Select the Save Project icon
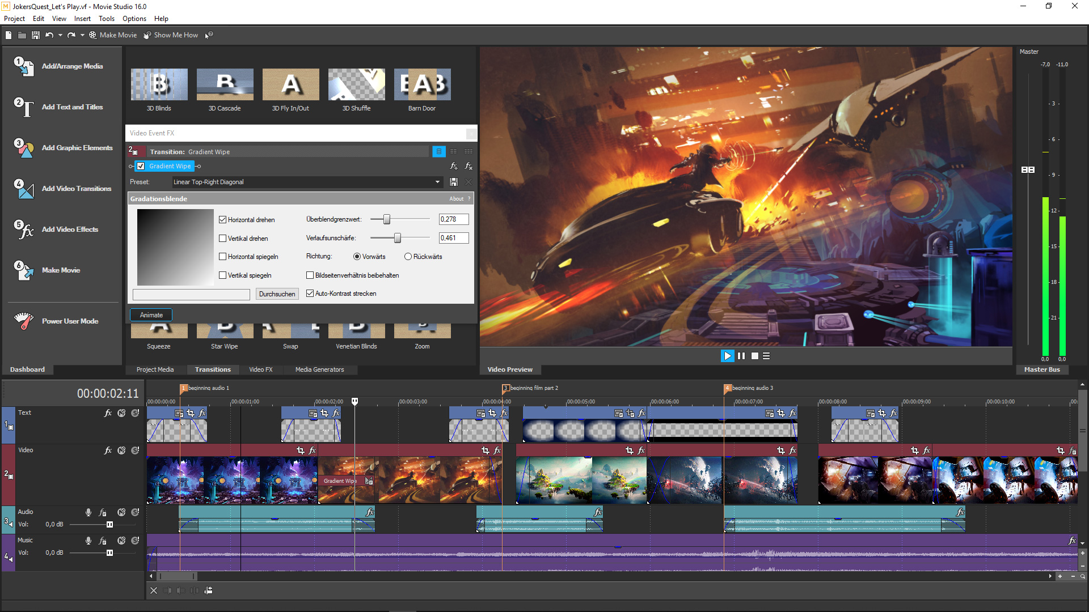The height and width of the screenshot is (612, 1089). (x=35, y=35)
